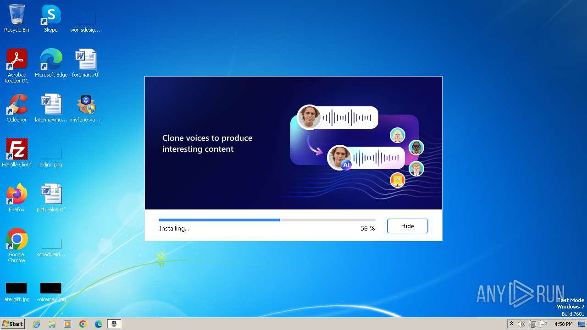Screen dimensions: 587x330
Task: Select the FileZilla Client shortcut
Action: coord(17,153)
